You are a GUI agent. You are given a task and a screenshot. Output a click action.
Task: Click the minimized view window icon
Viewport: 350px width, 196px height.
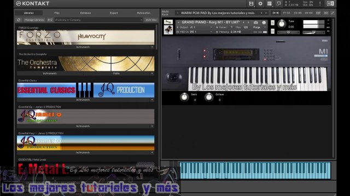coord(278,4)
